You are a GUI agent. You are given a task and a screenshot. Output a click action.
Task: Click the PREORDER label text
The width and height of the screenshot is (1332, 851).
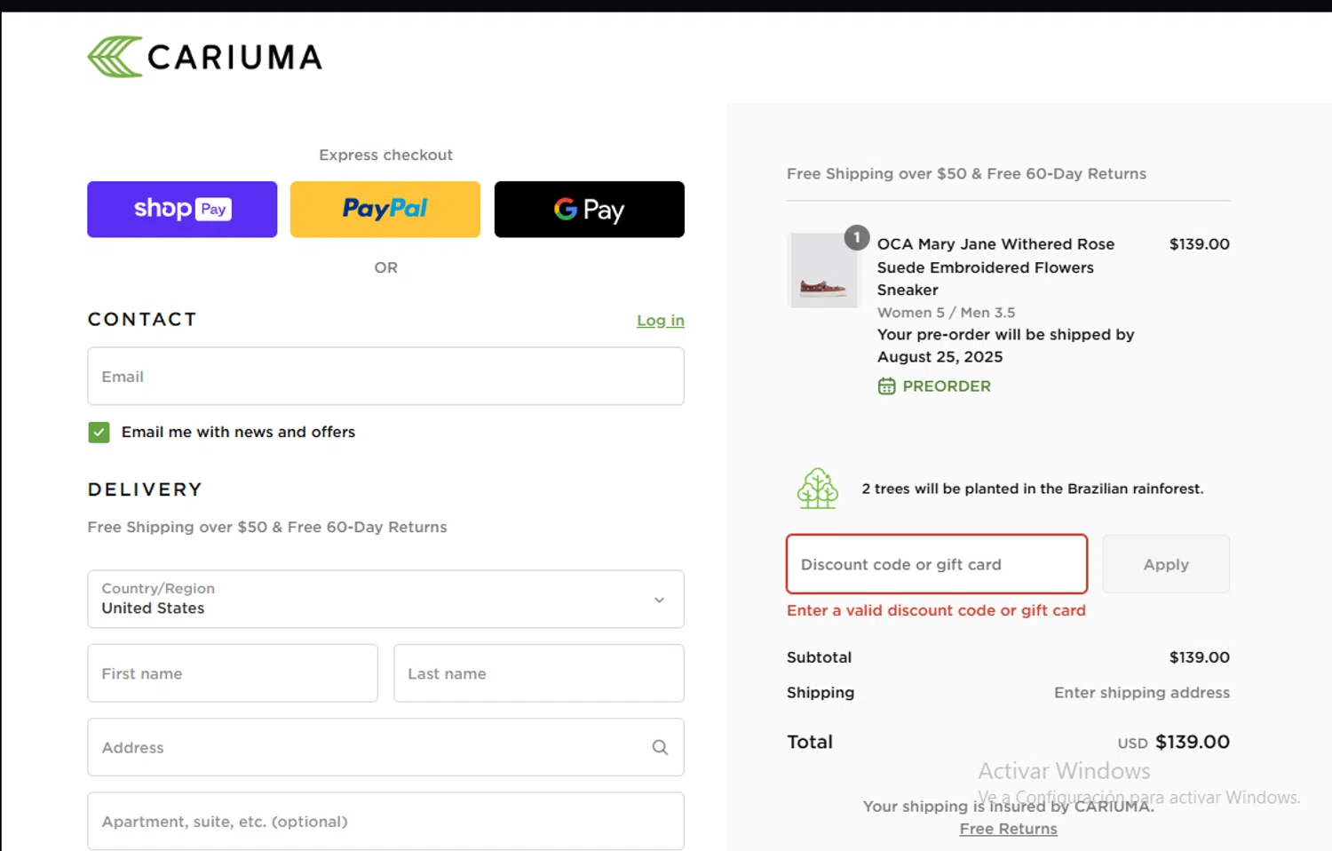click(947, 386)
